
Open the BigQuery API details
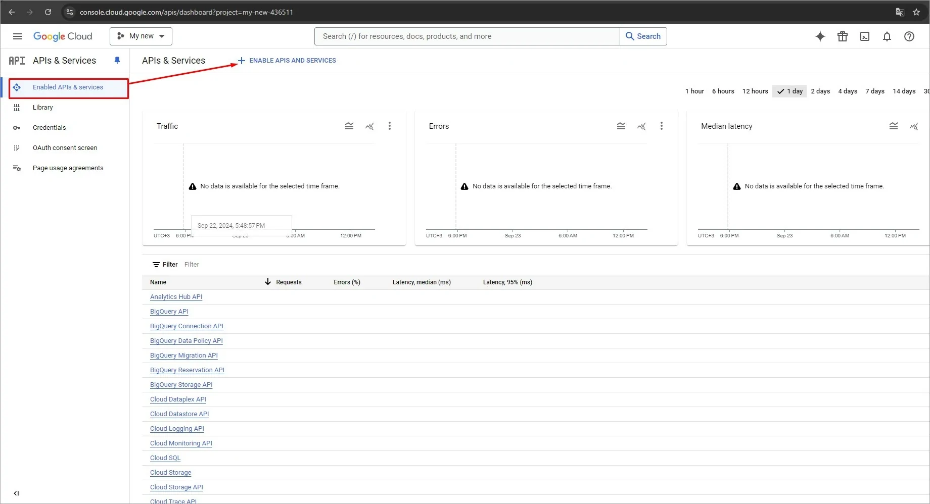pos(169,311)
